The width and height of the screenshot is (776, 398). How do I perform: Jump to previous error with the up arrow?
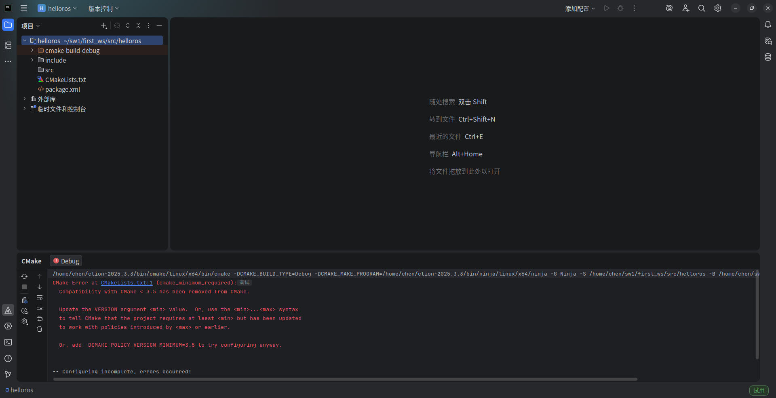tap(40, 276)
